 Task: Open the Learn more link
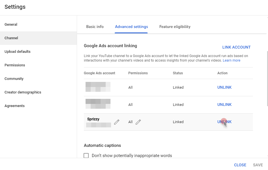coord(231,60)
